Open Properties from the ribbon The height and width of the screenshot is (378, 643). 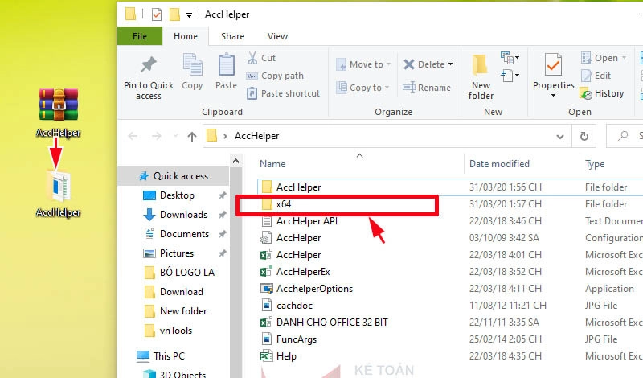pyautogui.click(x=553, y=71)
